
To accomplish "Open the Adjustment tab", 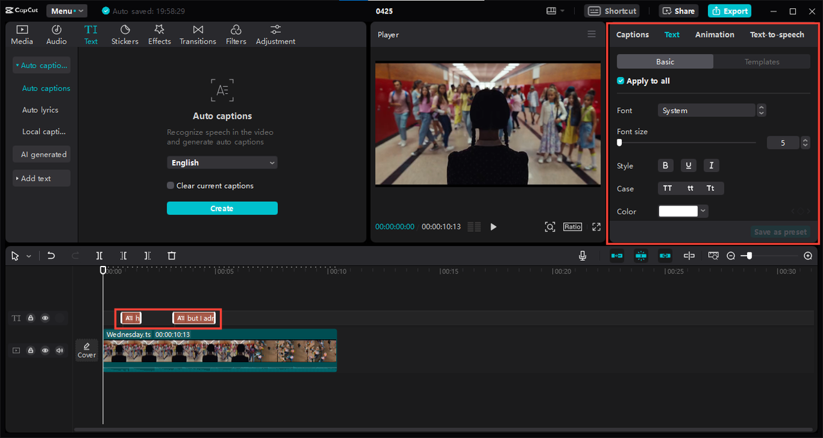I will coord(276,35).
